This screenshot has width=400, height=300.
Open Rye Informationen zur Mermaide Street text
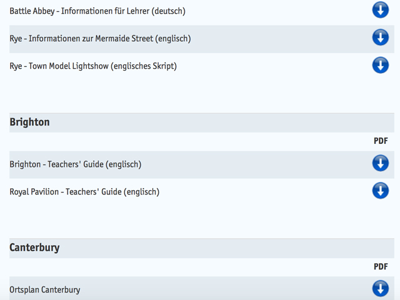tap(100, 38)
